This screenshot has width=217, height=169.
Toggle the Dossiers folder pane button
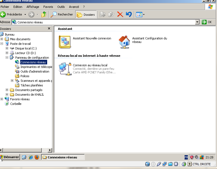click(86, 14)
